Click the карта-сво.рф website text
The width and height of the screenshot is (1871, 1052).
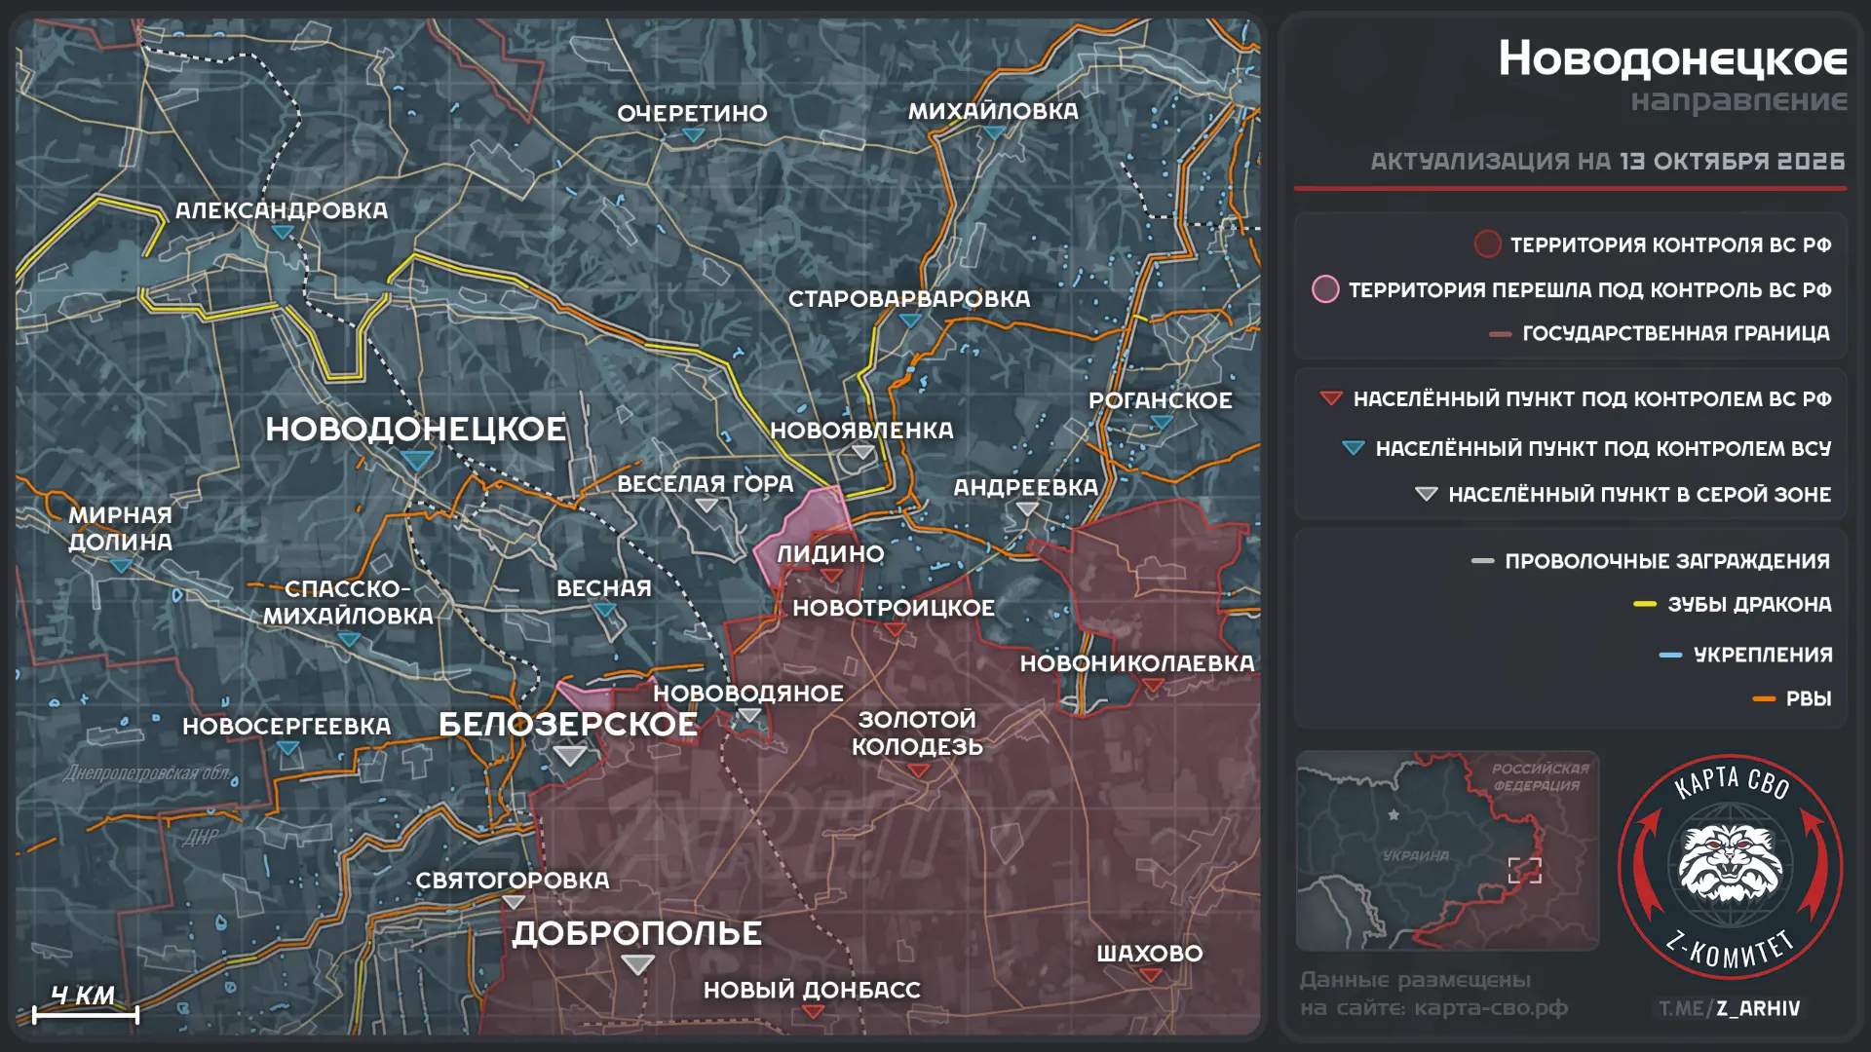pyautogui.click(x=1491, y=1008)
